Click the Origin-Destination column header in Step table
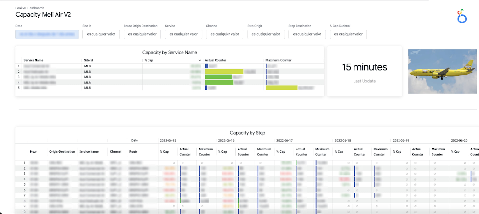 click(62, 151)
